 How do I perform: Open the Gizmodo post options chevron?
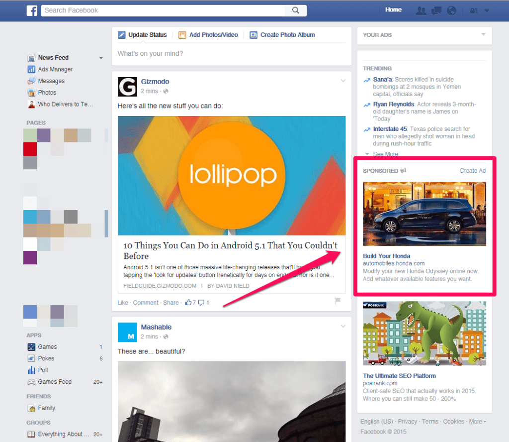[342, 81]
